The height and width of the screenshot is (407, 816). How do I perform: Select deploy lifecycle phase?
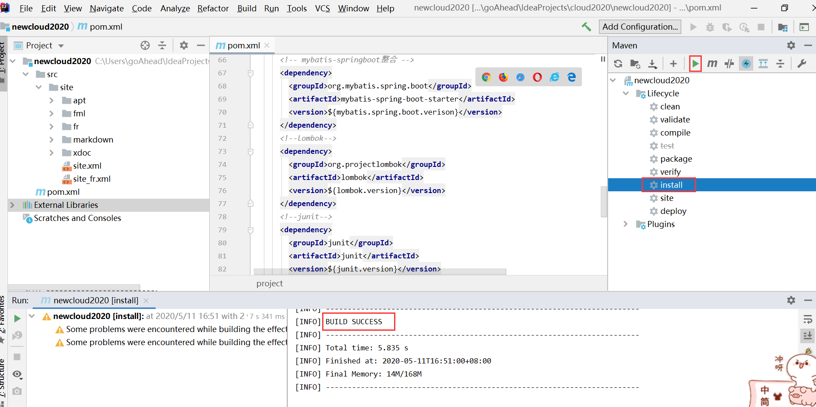tap(673, 211)
